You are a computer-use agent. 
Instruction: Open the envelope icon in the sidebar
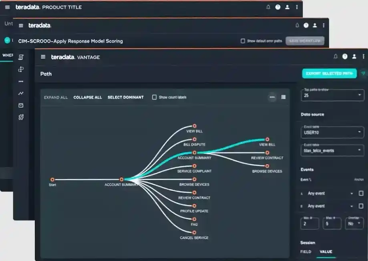click(x=21, y=105)
